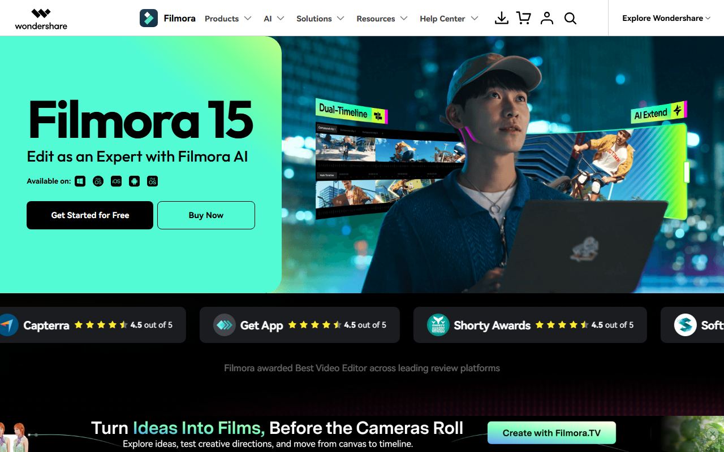
Task: Click the Filmora 15 headline text
Action: (x=140, y=120)
